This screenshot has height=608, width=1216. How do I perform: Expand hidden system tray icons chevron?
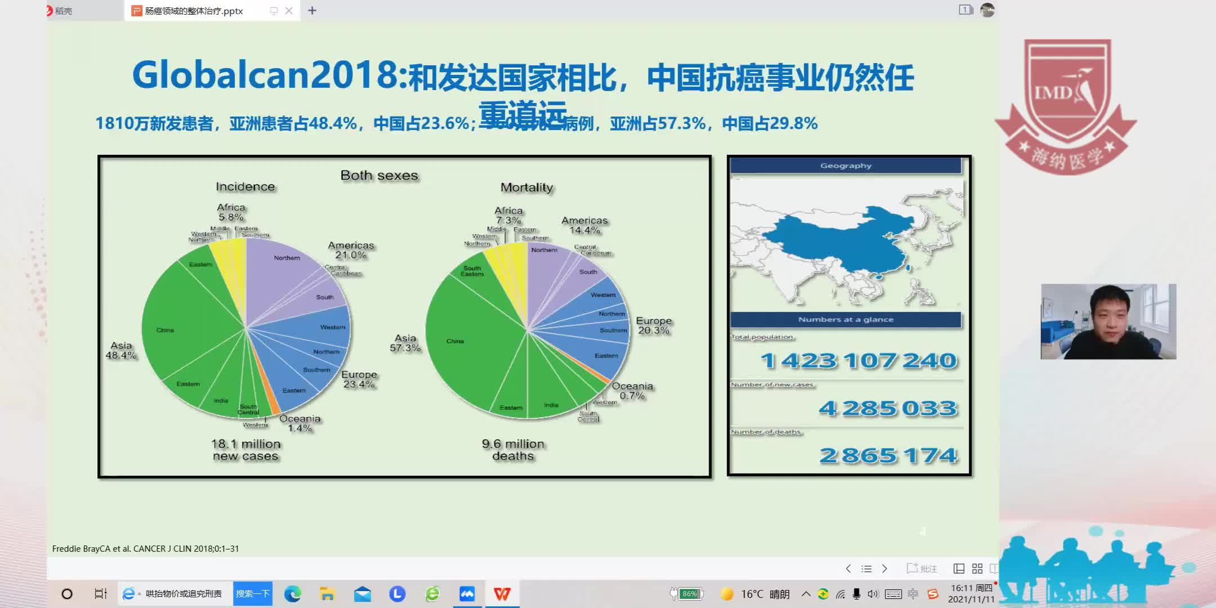806,593
